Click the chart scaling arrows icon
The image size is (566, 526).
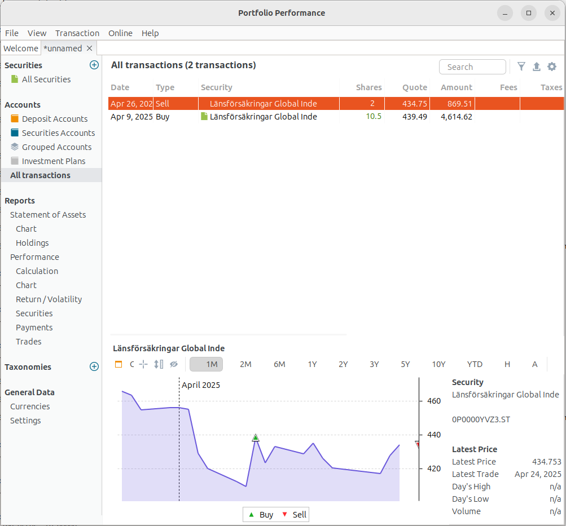point(159,364)
